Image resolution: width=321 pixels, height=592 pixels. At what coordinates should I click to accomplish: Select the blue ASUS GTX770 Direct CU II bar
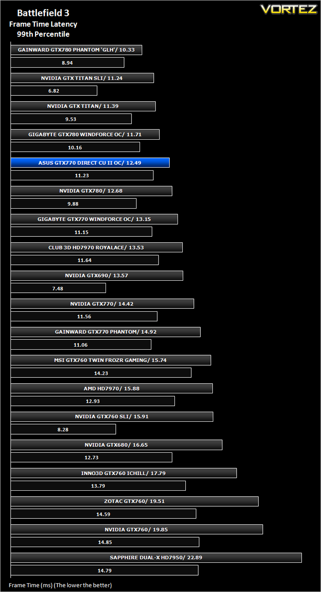coord(90,163)
